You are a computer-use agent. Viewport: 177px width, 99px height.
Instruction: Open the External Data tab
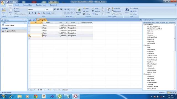28,5
